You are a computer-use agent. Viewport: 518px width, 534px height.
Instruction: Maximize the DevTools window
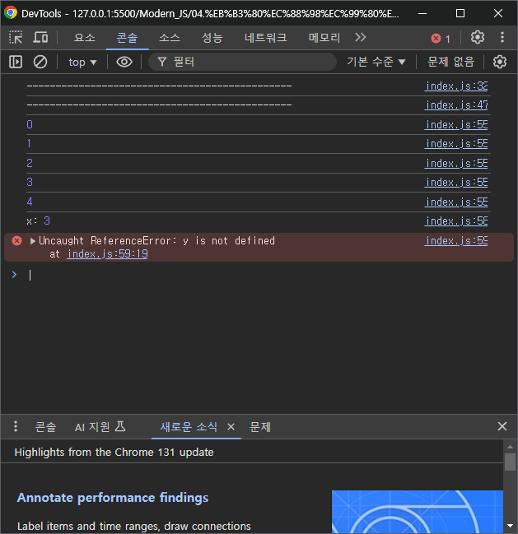tap(460, 14)
